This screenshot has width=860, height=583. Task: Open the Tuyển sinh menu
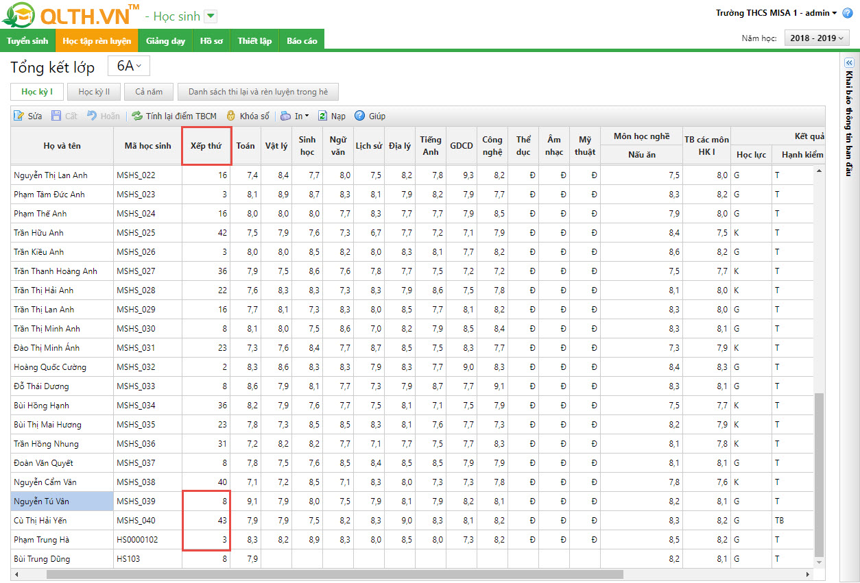[x=27, y=40]
